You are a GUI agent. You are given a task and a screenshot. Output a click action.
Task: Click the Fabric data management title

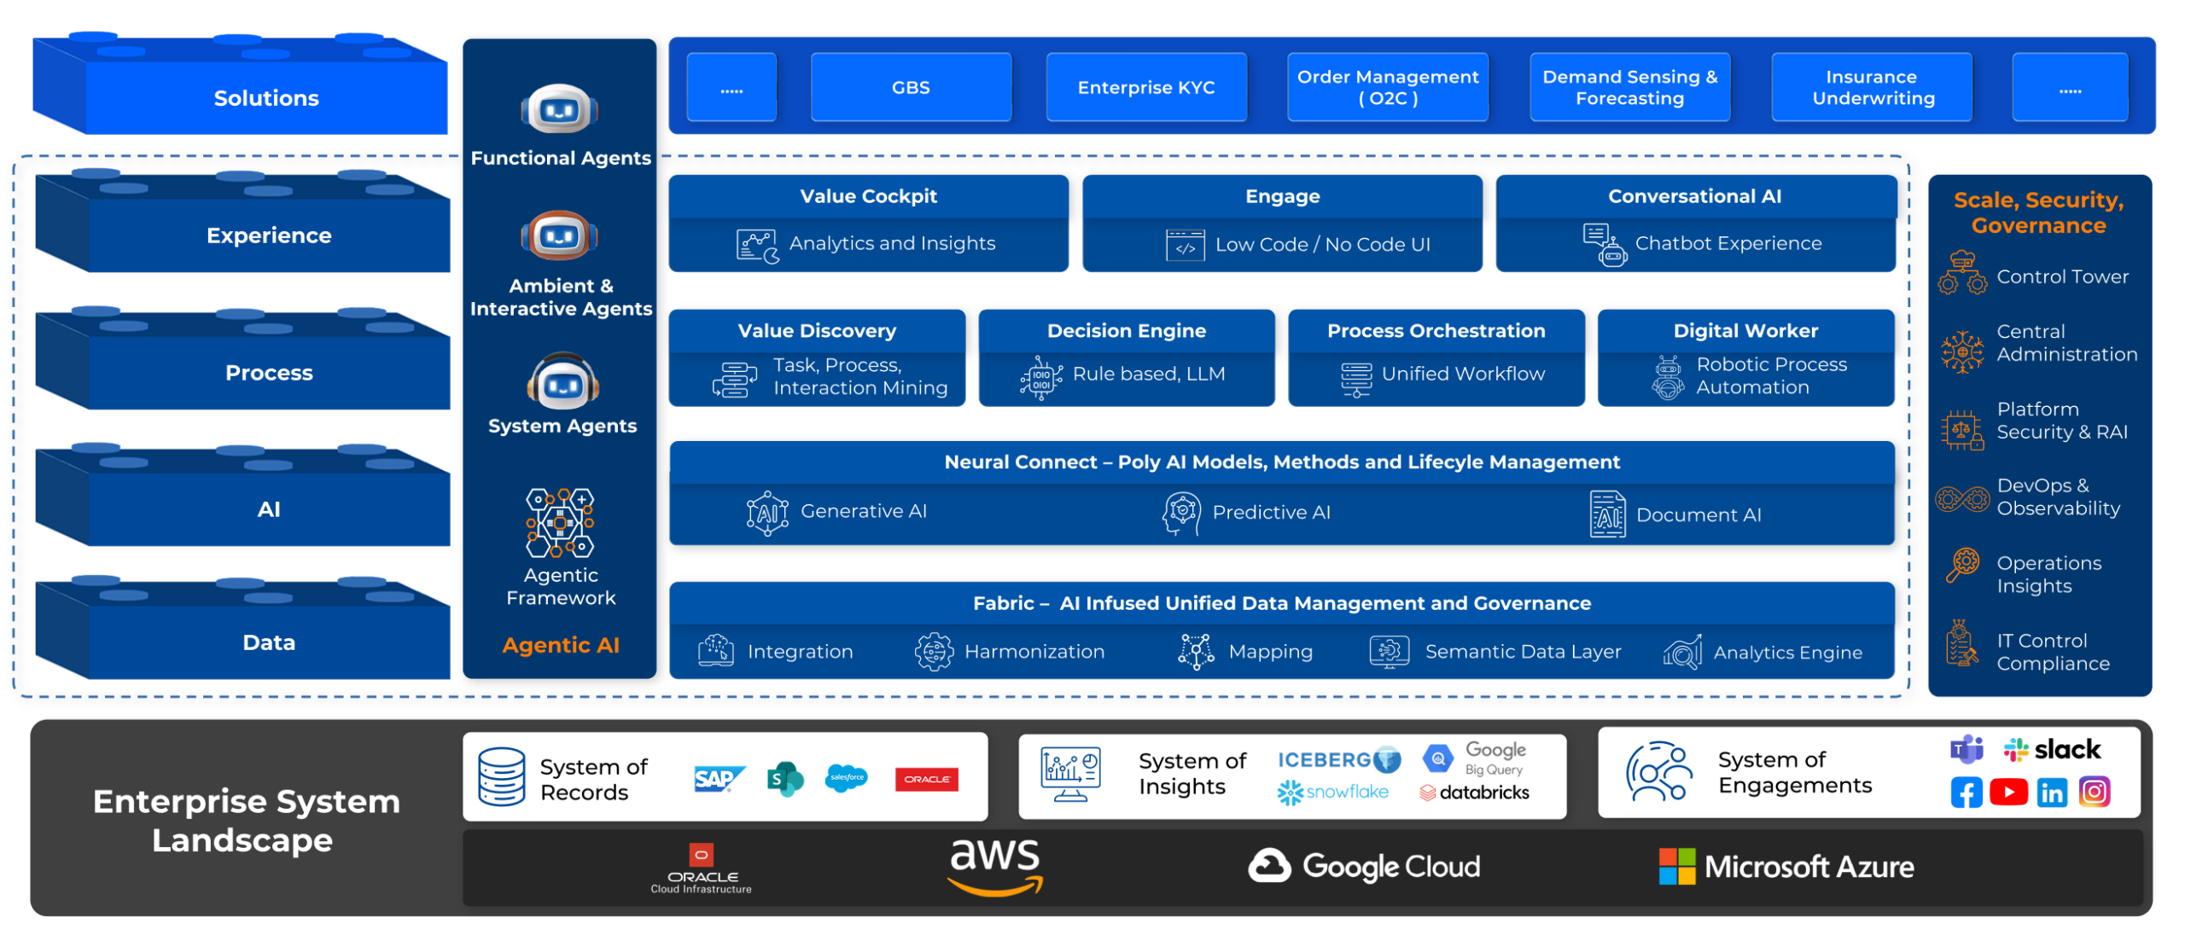click(1281, 603)
